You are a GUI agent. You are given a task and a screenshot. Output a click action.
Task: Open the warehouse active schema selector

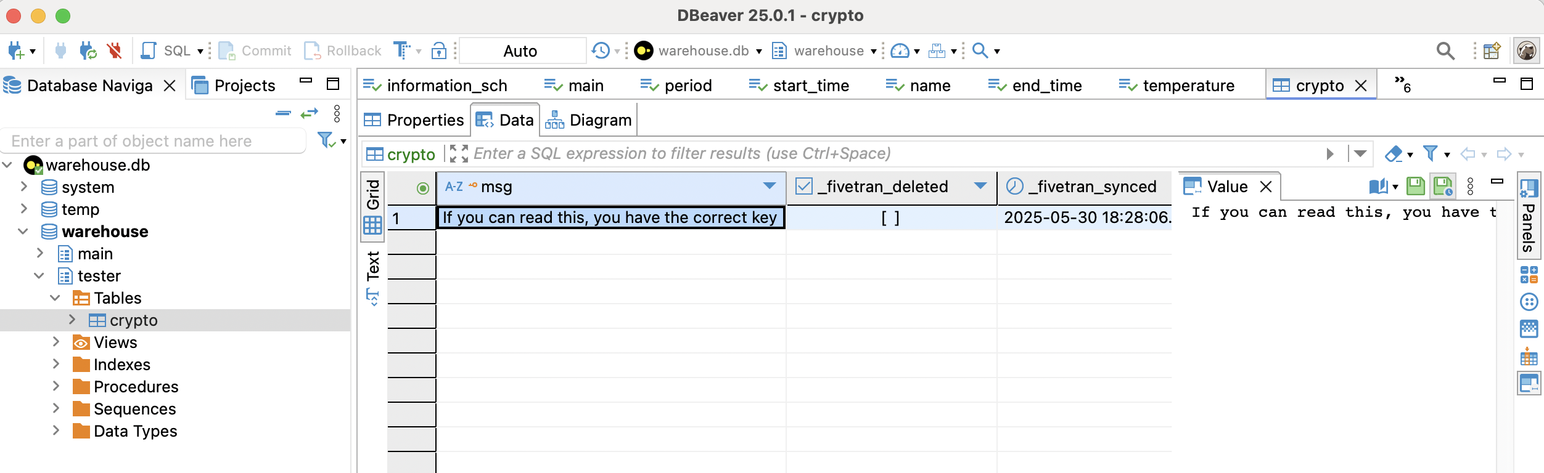824,51
